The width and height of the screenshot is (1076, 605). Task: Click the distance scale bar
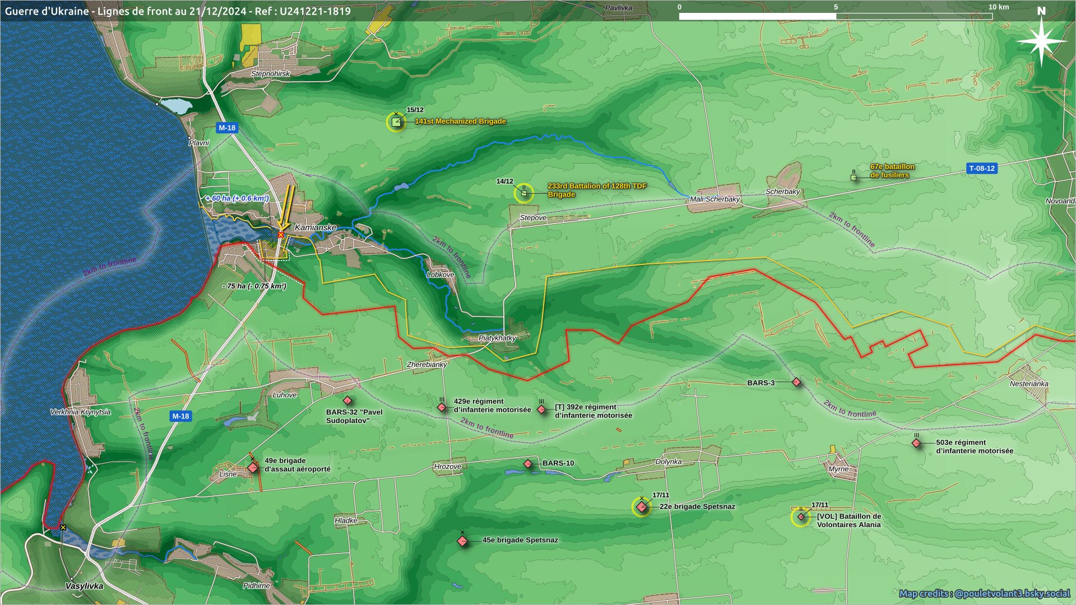pyautogui.click(x=836, y=16)
